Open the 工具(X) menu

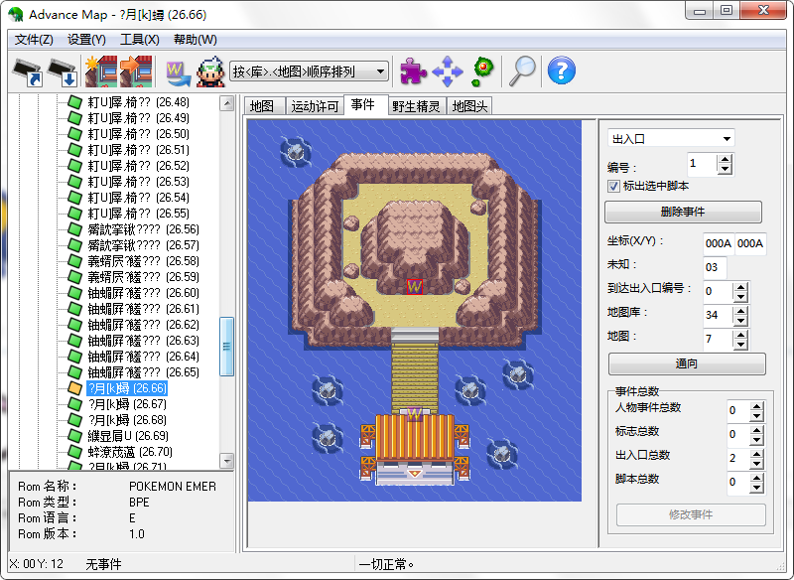[x=140, y=40]
